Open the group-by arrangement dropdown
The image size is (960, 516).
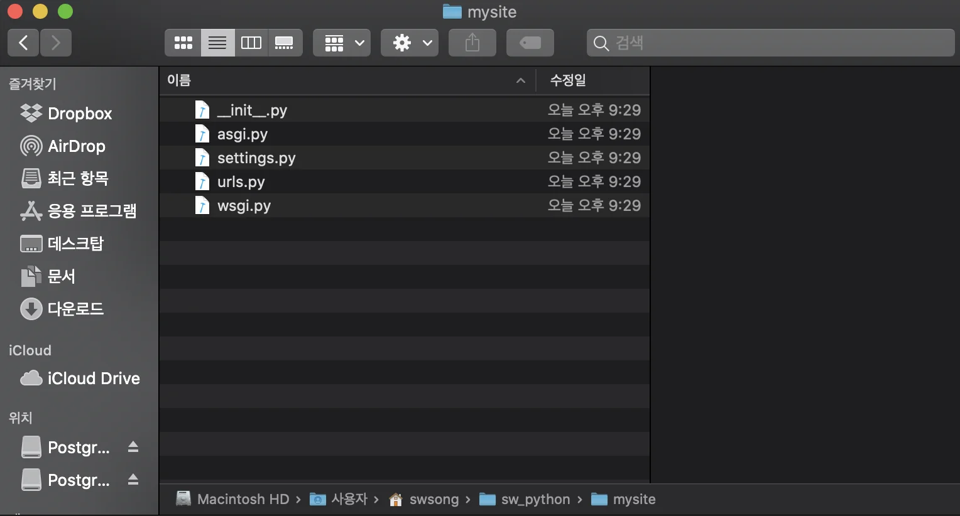(342, 43)
